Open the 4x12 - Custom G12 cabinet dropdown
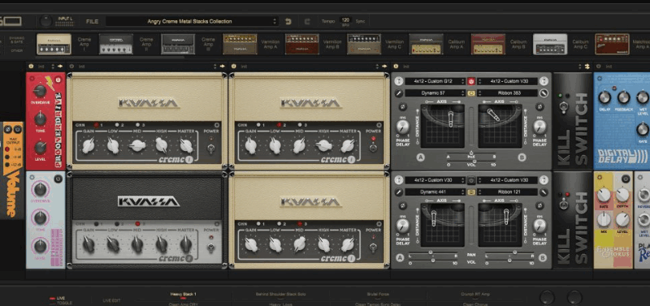Screen dimensions: 650x306 click(435, 81)
